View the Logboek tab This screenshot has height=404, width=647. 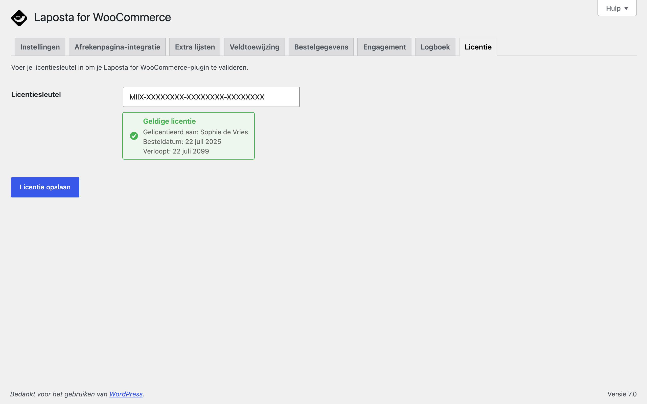[x=435, y=47]
